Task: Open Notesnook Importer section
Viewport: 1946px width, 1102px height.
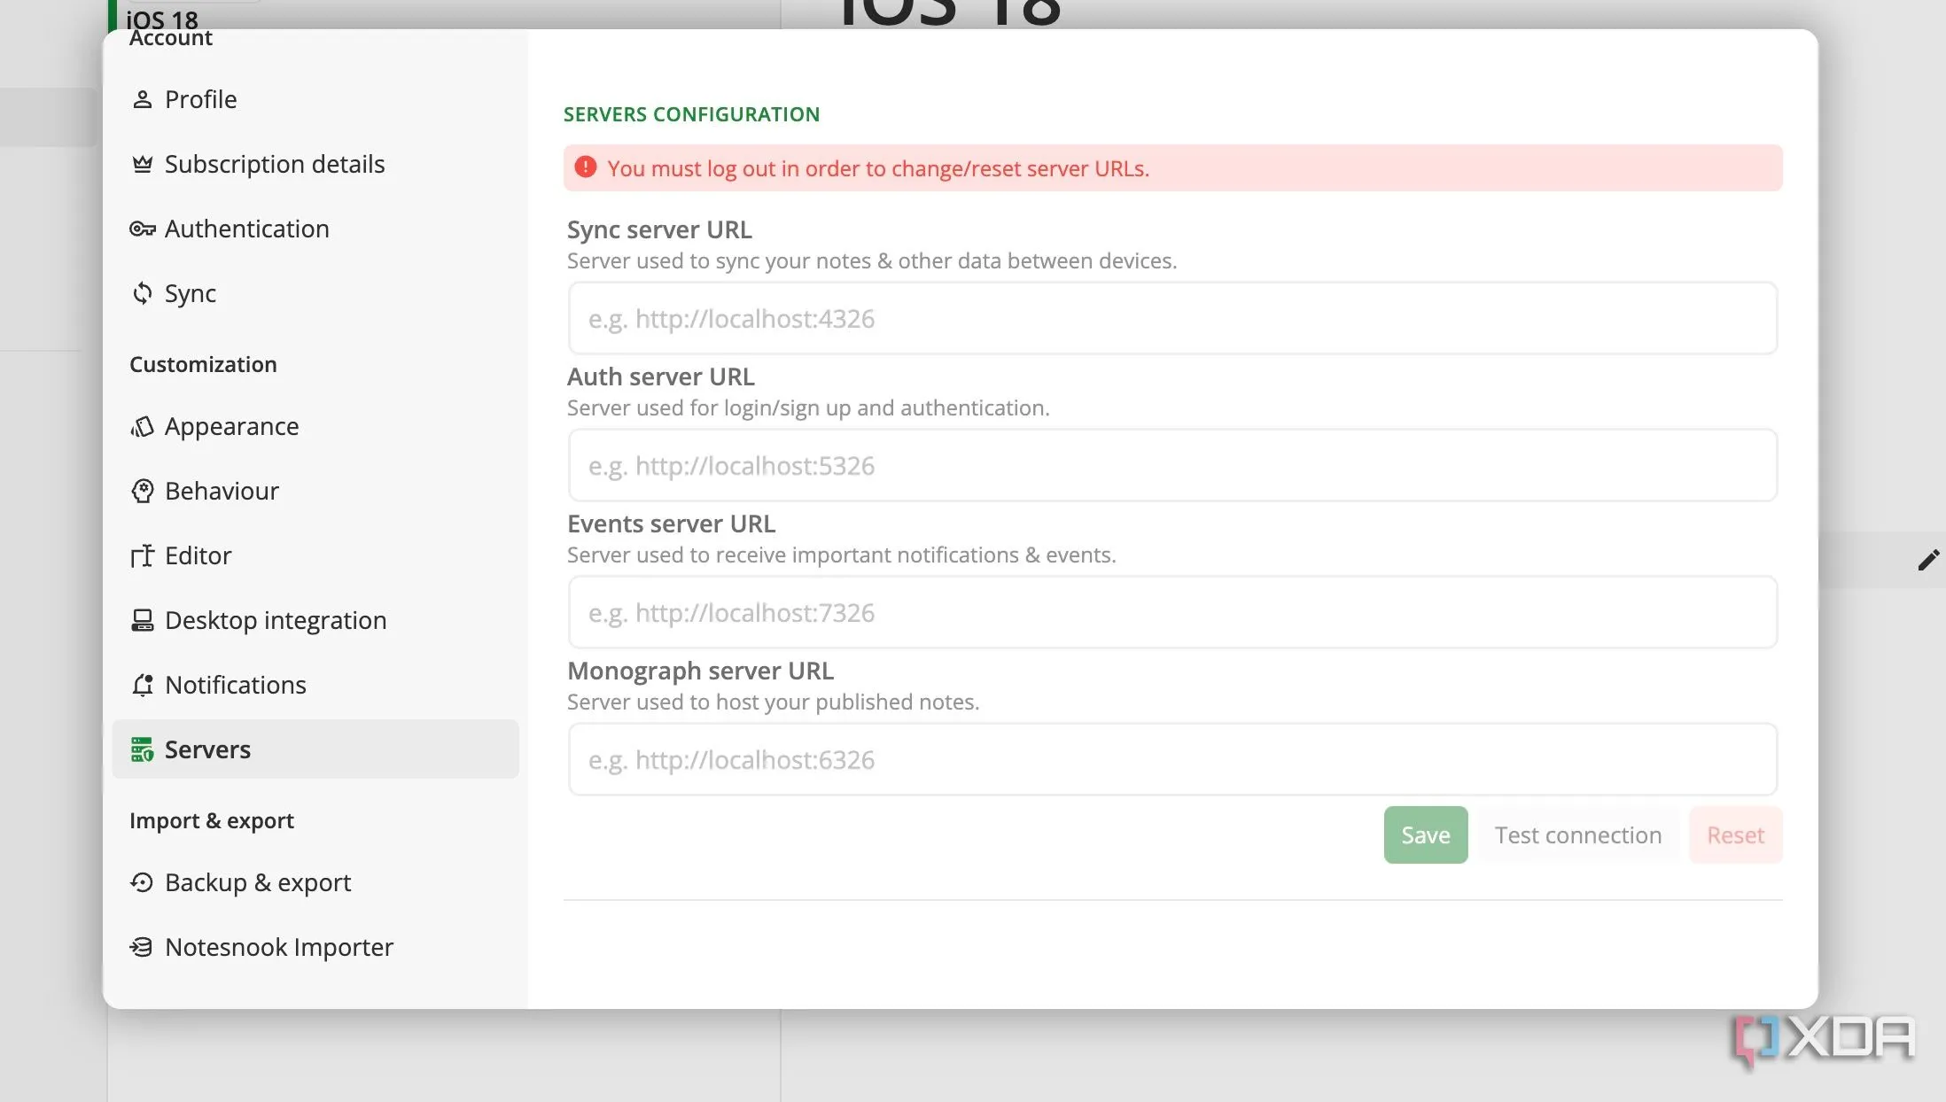Action: [x=315, y=947]
